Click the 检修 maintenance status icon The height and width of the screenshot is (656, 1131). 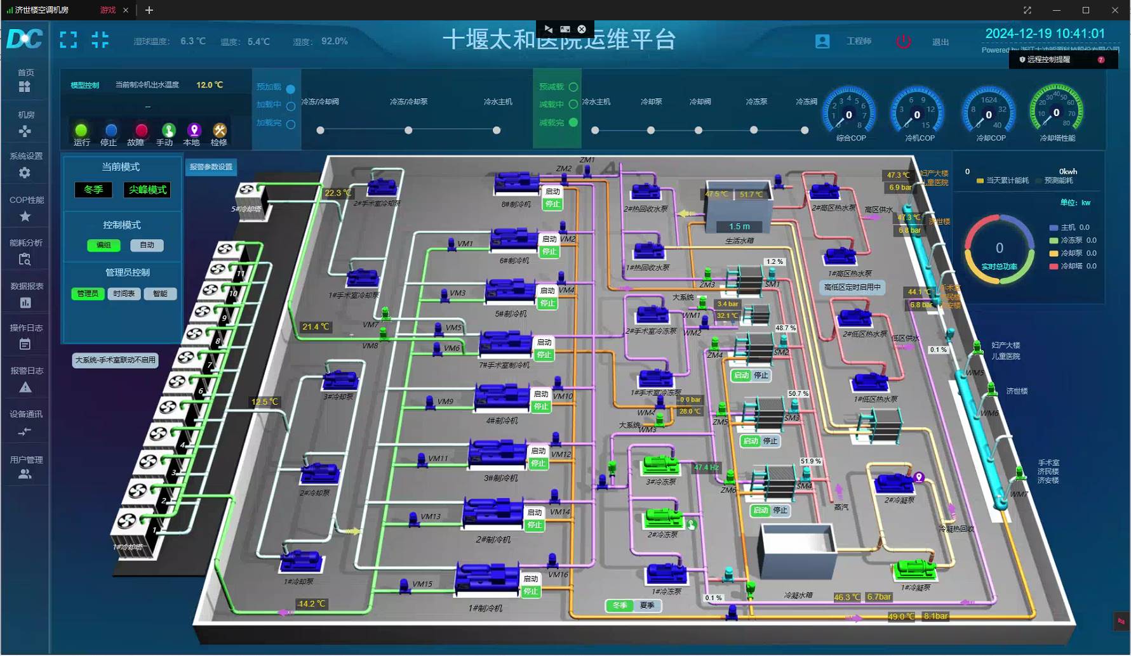(x=220, y=130)
